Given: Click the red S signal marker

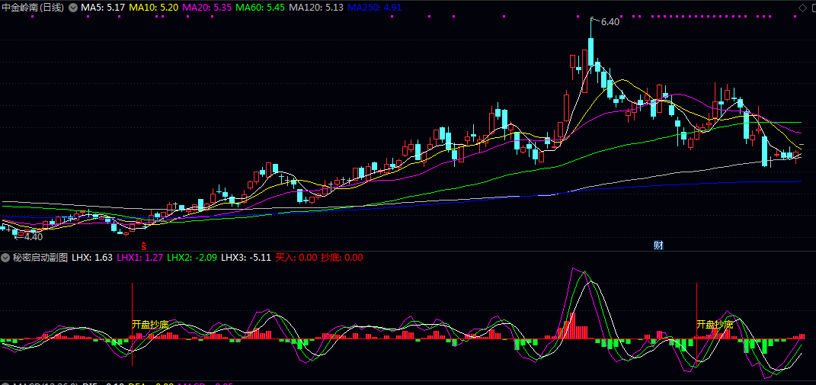Looking at the screenshot, I should coord(142,246).
